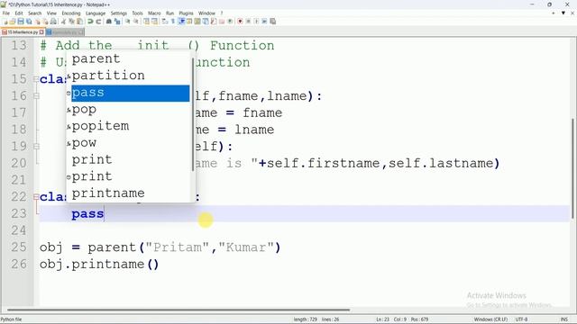577x324 pixels.
Task: Click the plus button beside the menu bar
Action: [x=554, y=13]
